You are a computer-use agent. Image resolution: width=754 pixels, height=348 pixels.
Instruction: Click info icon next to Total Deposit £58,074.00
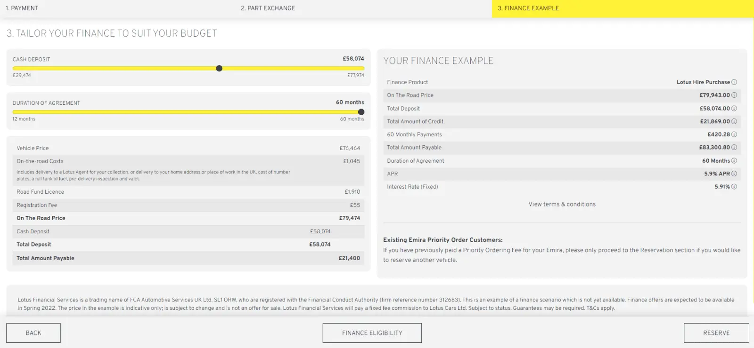(734, 109)
